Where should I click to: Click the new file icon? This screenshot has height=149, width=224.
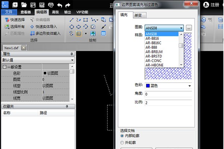tap(15, 5)
